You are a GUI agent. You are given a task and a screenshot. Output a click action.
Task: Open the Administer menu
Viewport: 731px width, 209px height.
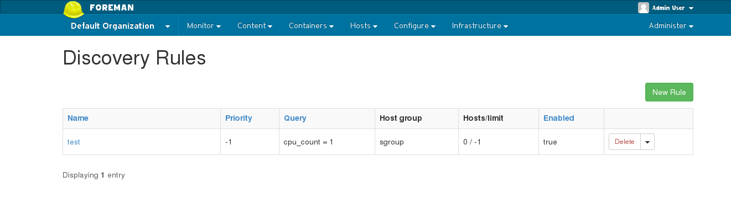tap(671, 26)
